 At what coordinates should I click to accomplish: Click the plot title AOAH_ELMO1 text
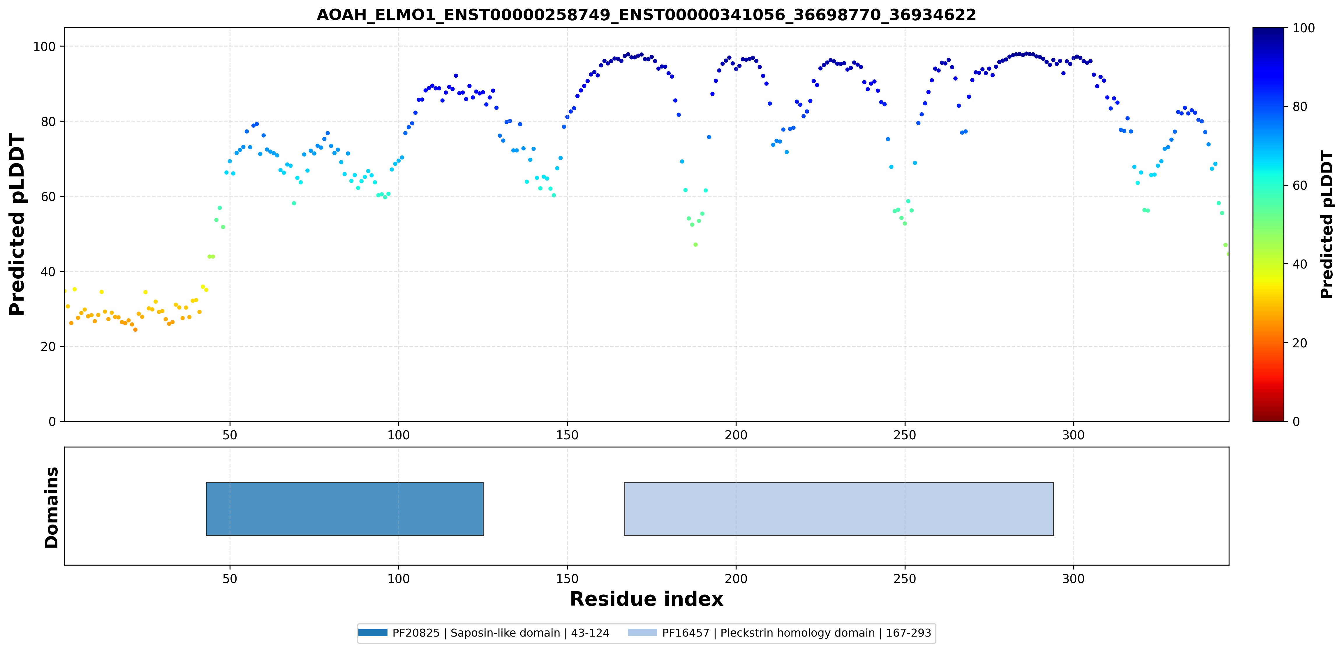coord(647,15)
